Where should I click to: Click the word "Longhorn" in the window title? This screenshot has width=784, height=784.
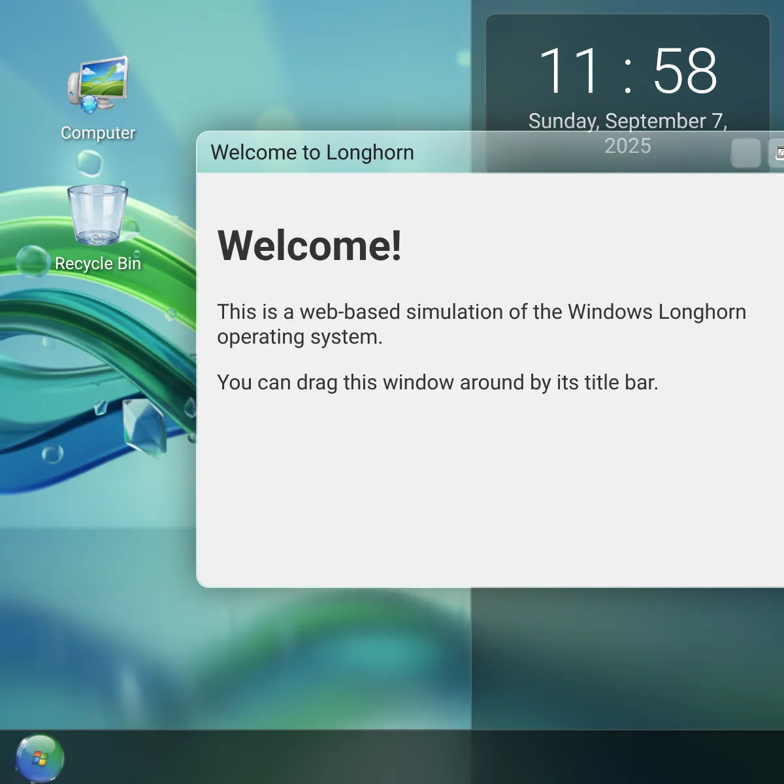coord(370,152)
